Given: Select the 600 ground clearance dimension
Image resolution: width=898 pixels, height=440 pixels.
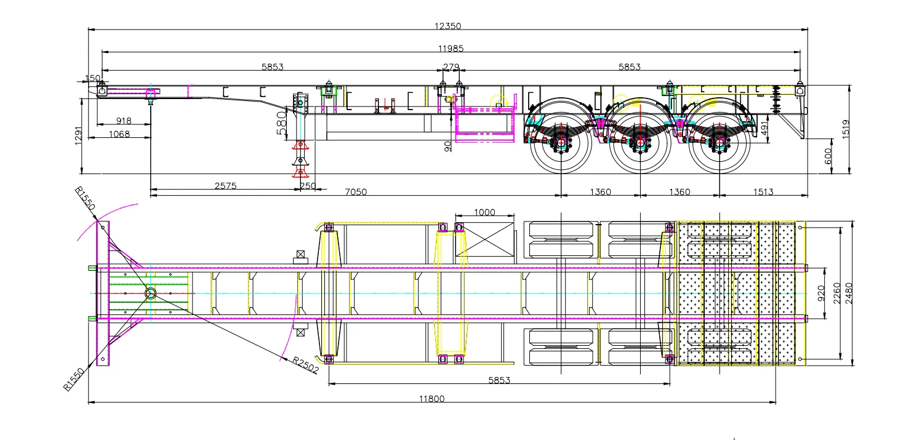Looking at the screenshot, I should coord(828,156).
